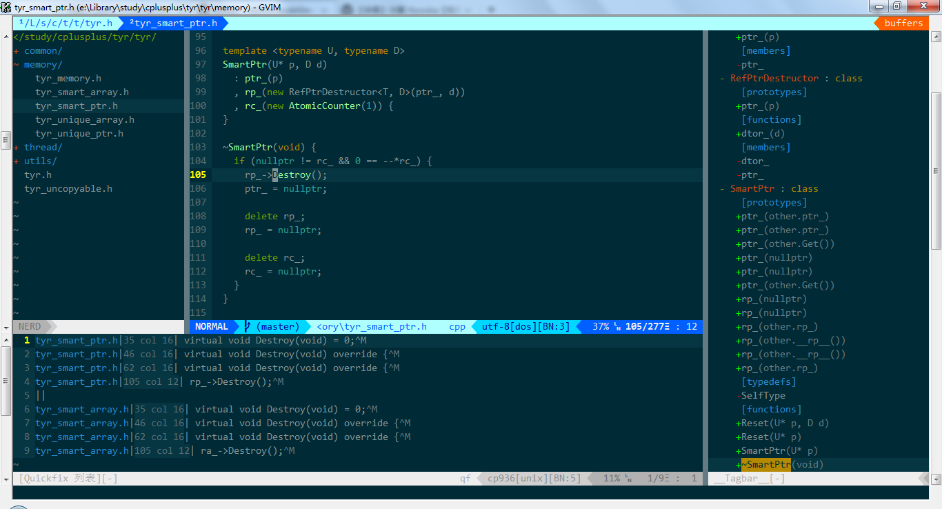Screen dimensions: 942x509
Task: Click line number 100 in gutter
Action: click(x=198, y=106)
